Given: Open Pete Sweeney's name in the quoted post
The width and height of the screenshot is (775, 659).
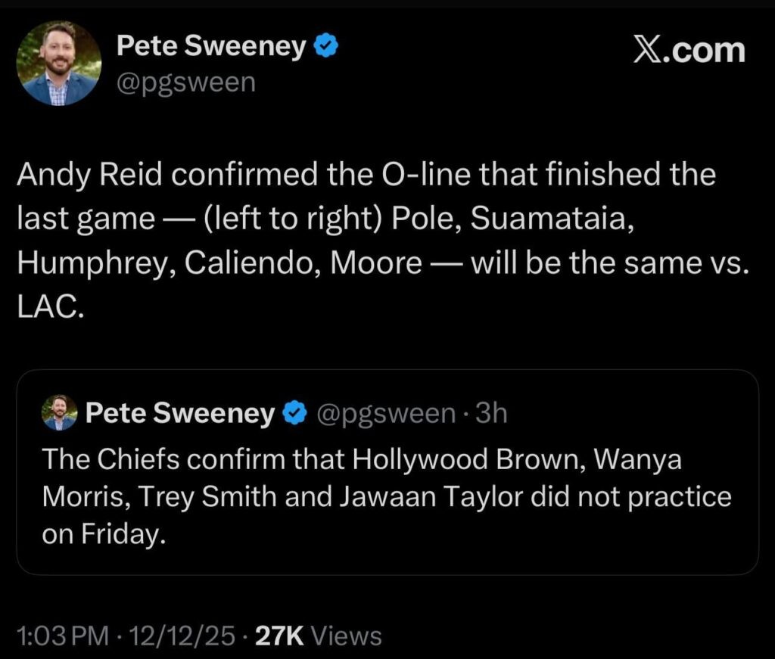Looking at the screenshot, I should click(180, 413).
